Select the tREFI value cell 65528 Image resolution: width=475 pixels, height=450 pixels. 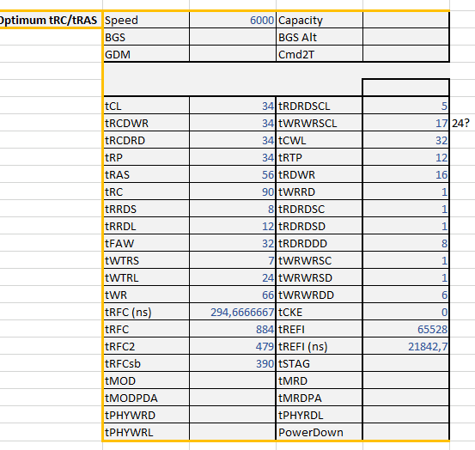pyautogui.click(x=405, y=329)
